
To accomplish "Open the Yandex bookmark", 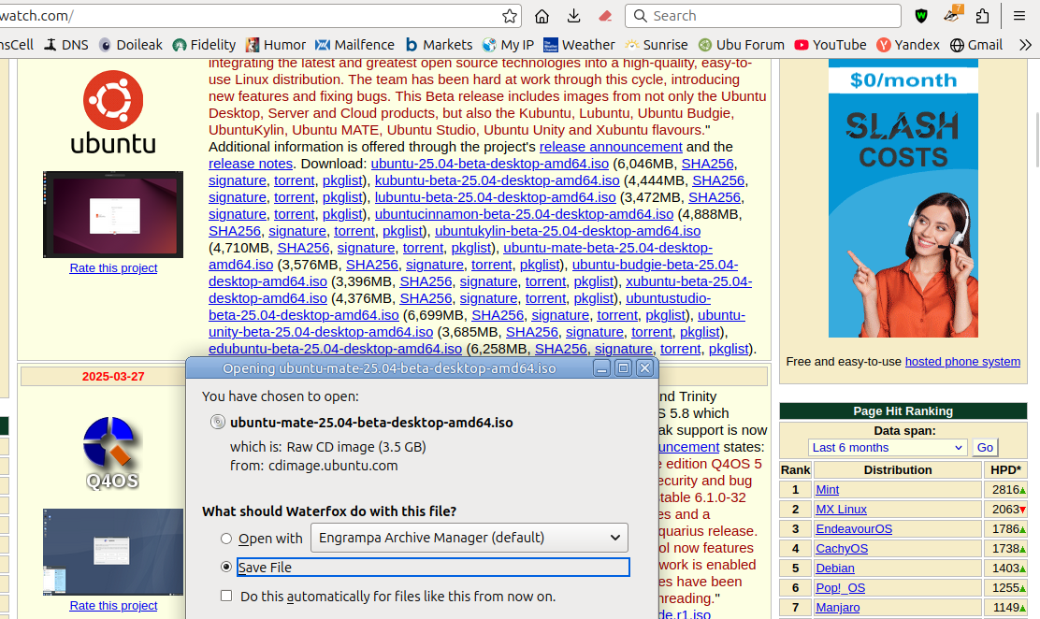I will pos(908,45).
